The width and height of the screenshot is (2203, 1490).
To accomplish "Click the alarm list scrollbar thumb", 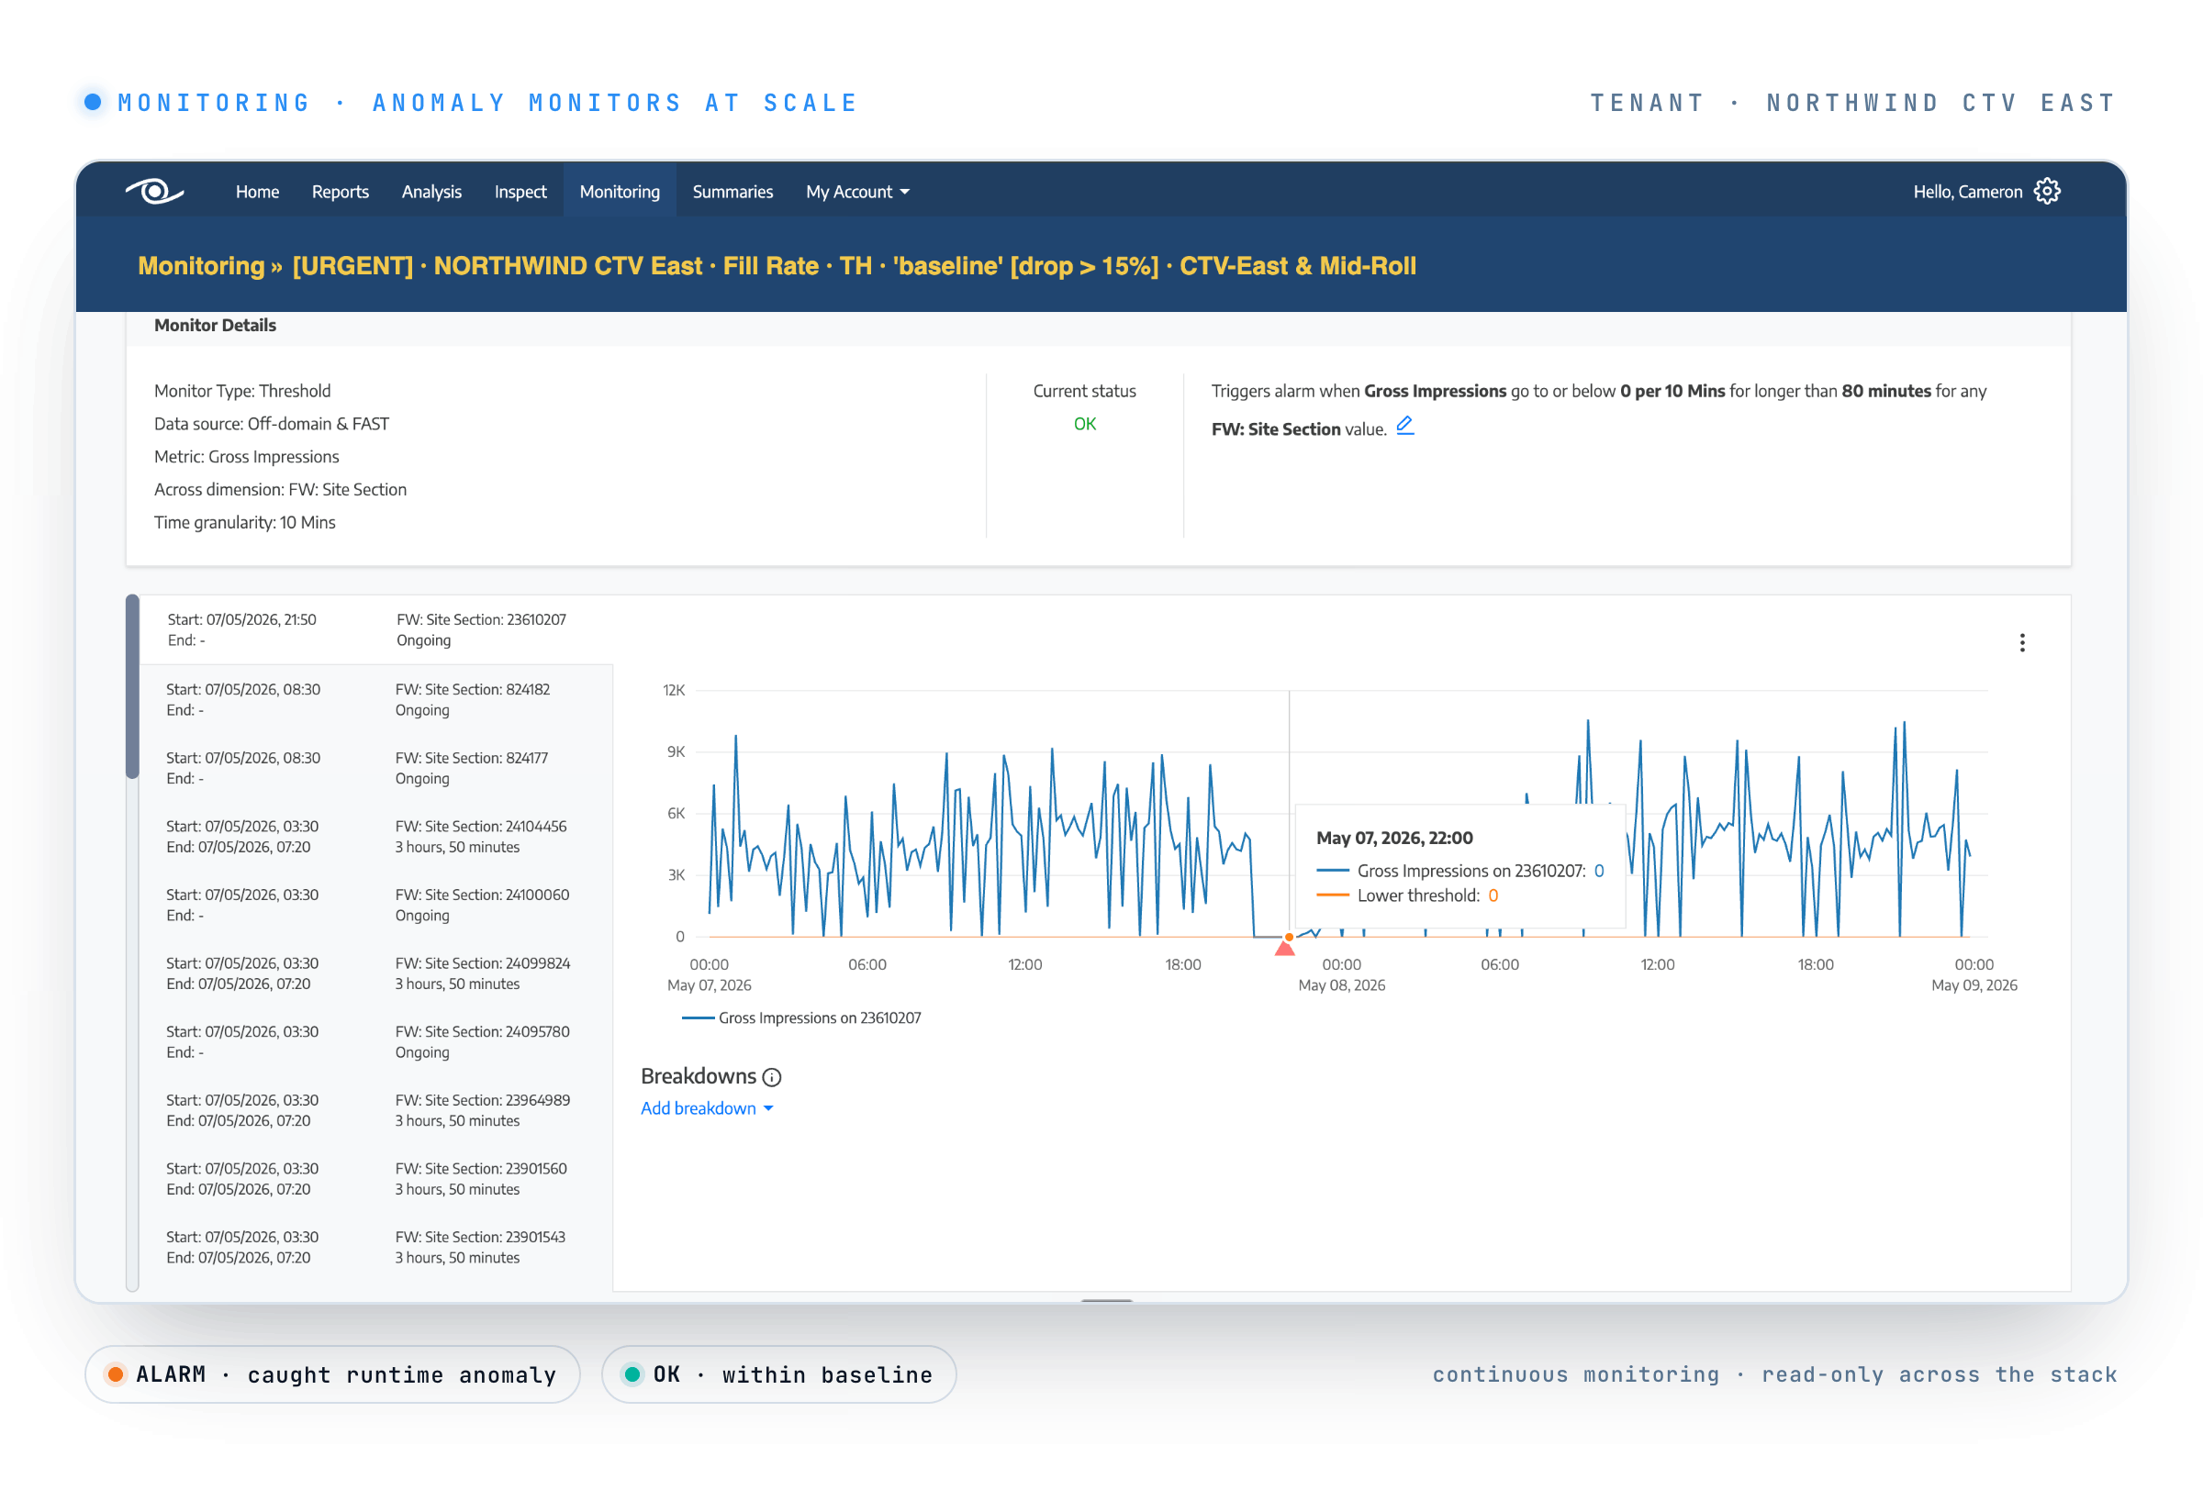I will click(133, 687).
